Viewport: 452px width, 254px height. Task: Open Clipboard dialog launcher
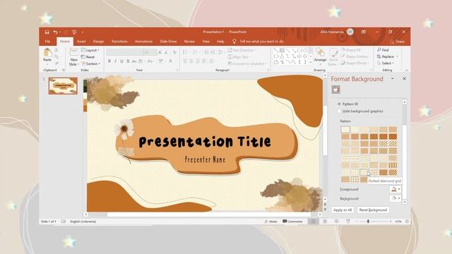point(64,70)
